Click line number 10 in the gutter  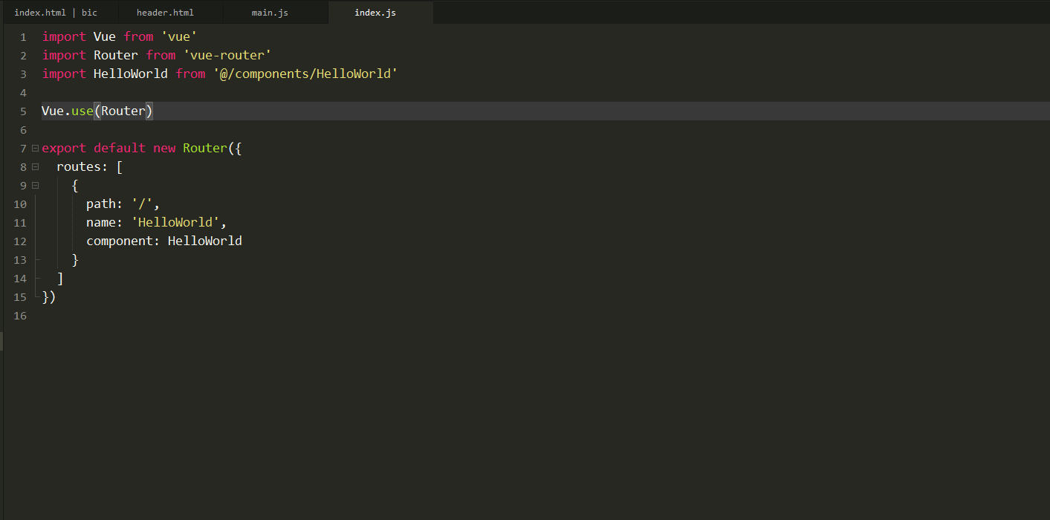pos(19,204)
